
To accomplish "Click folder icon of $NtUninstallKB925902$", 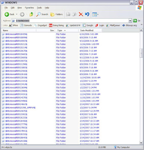I will [x=3, y=114].
